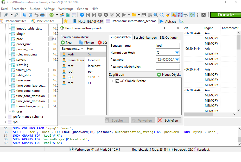This screenshot has width=241, height=162.
Task: Open the Datei menu
Action: 4,9
